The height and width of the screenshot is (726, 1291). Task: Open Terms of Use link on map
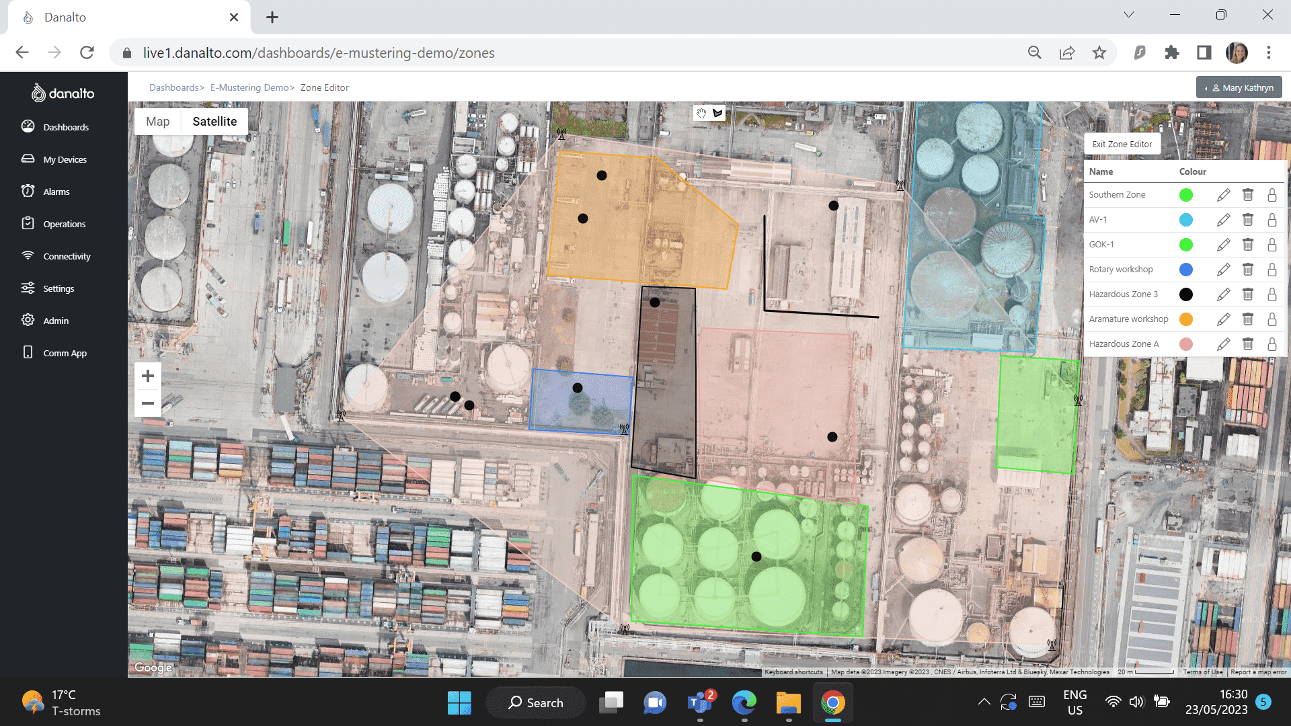click(x=1202, y=672)
